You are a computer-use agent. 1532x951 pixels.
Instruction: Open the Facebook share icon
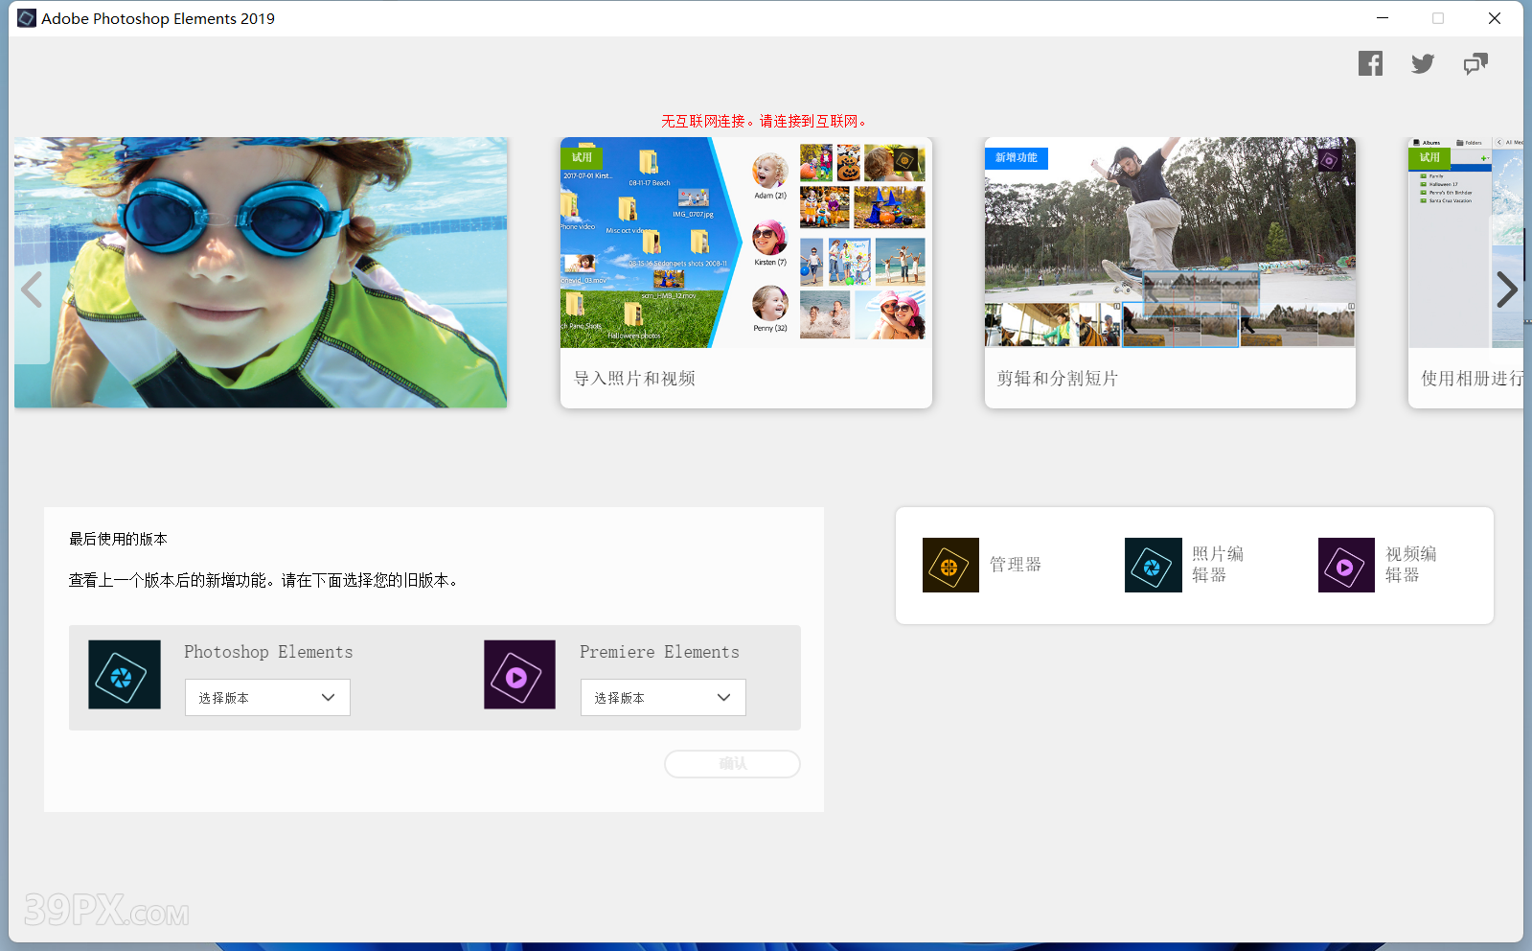1370,63
